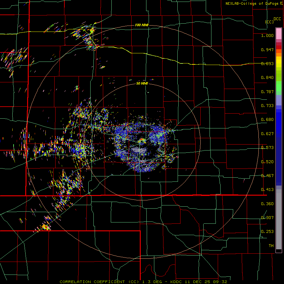Select the 0.520 scale value
The width and height of the screenshot is (284, 284).
(x=267, y=162)
